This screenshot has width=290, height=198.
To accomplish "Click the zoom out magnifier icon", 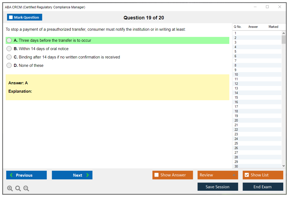I will (x=26, y=189).
